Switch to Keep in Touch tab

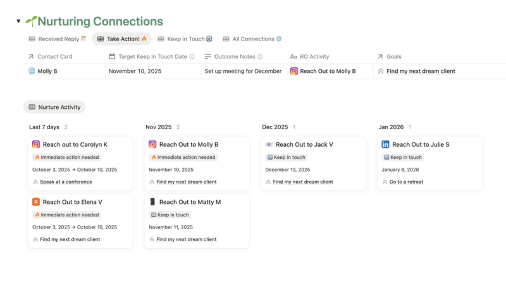(x=185, y=39)
